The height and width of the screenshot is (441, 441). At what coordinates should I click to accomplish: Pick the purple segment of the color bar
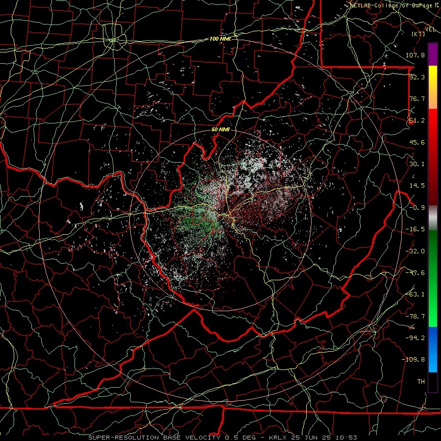tap(433, 54)
